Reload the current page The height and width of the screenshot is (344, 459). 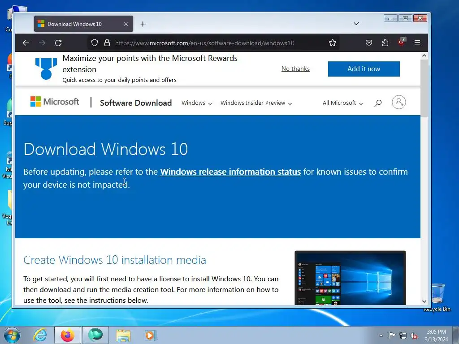58,43
